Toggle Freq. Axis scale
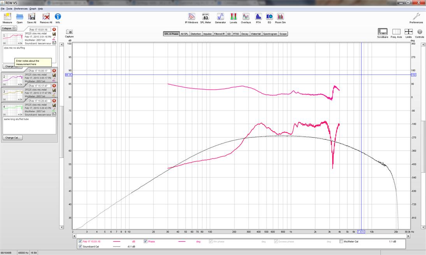 coord(396,33)
